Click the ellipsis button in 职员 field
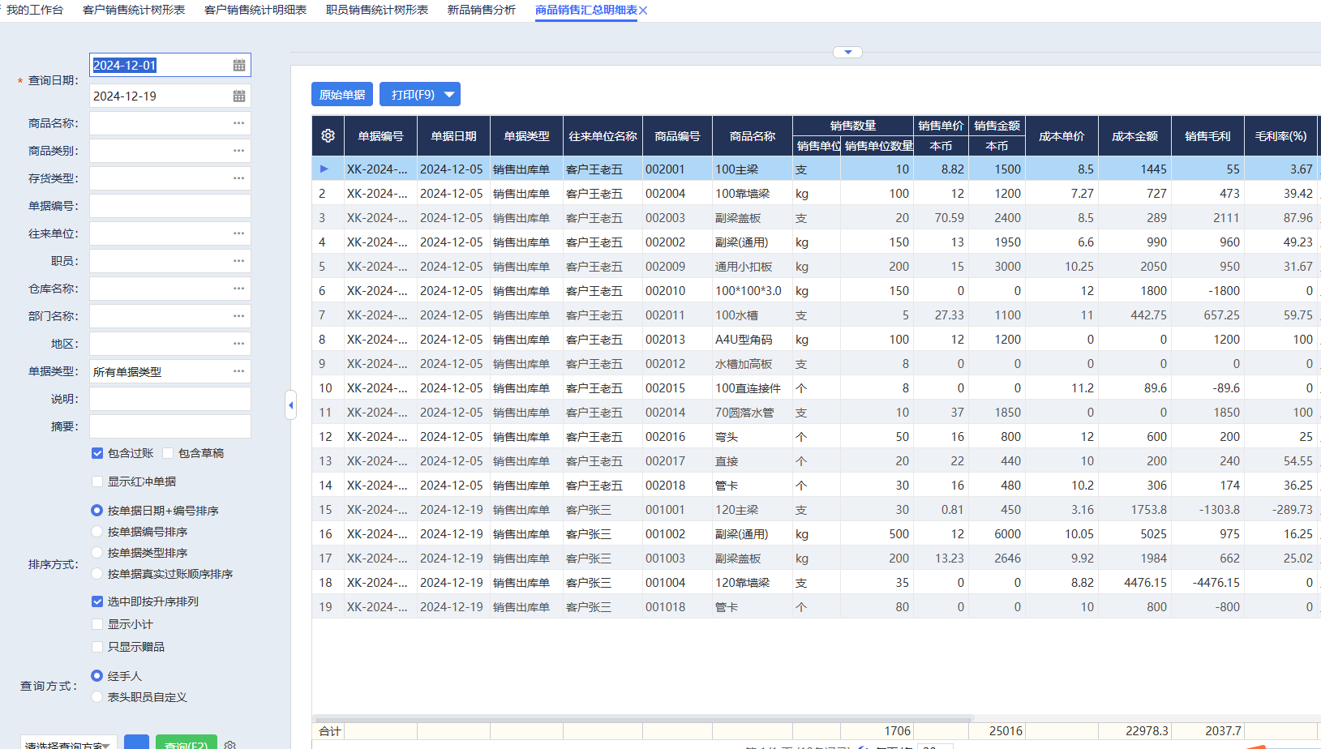The width and height of the screenshot is (1321, 749). [238, 261]
